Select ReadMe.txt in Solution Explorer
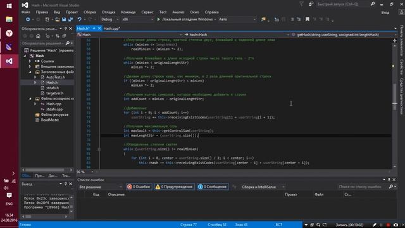Screen dimensions: 405x228 tap(49, 120)
